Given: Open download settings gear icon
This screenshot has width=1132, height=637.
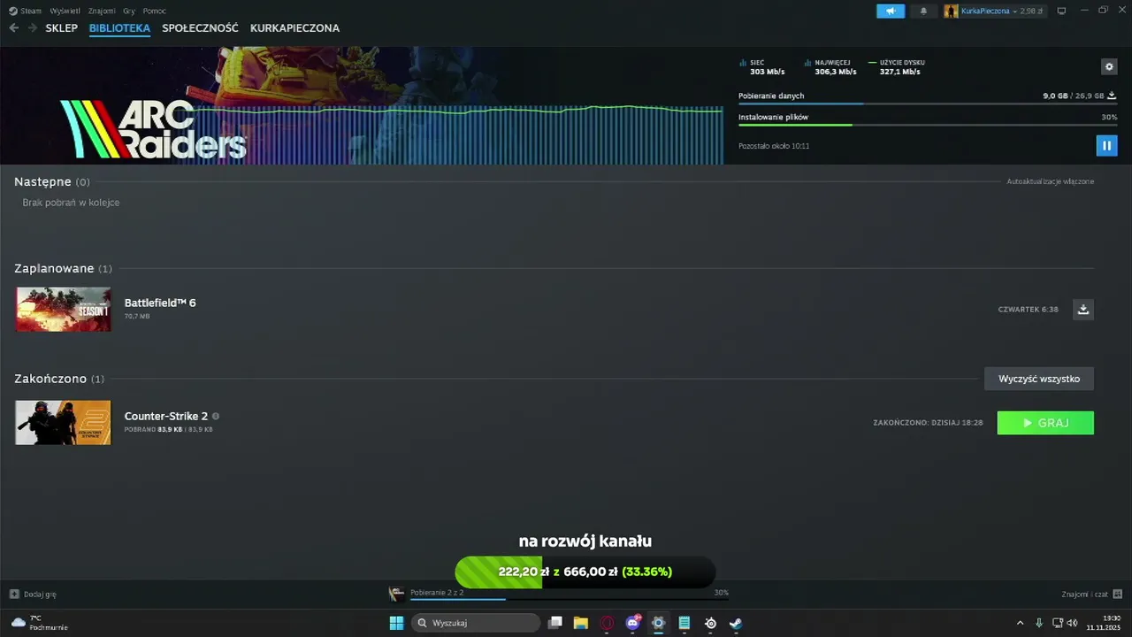Looking at the screenshot, I should 1109,67.
